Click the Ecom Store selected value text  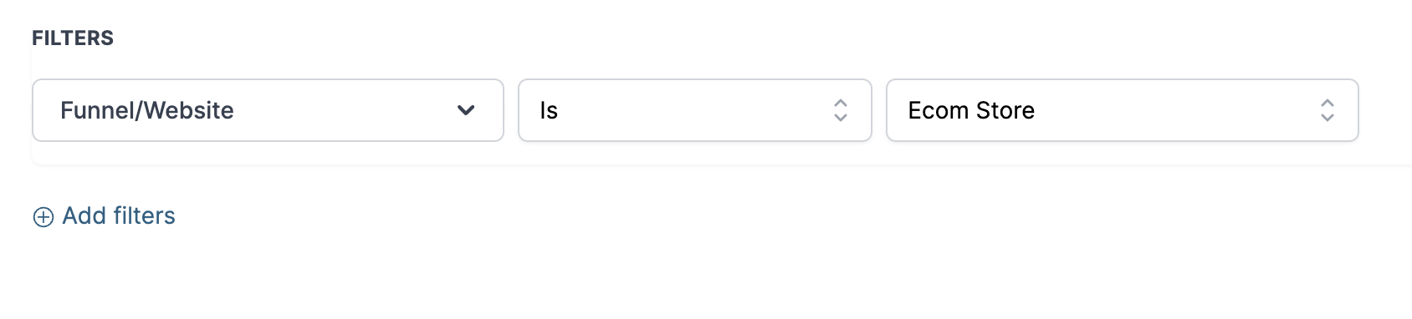971,110
